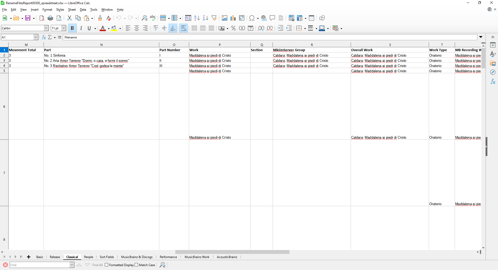
Task: Open the Format menu
Action: coord(47,10)
